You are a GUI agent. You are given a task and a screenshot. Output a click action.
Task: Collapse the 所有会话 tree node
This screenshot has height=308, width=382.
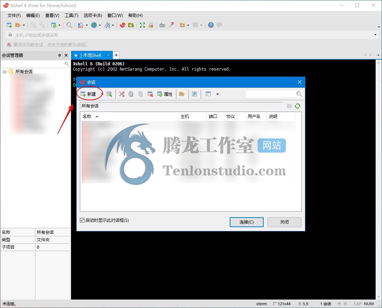click(4, 72)
